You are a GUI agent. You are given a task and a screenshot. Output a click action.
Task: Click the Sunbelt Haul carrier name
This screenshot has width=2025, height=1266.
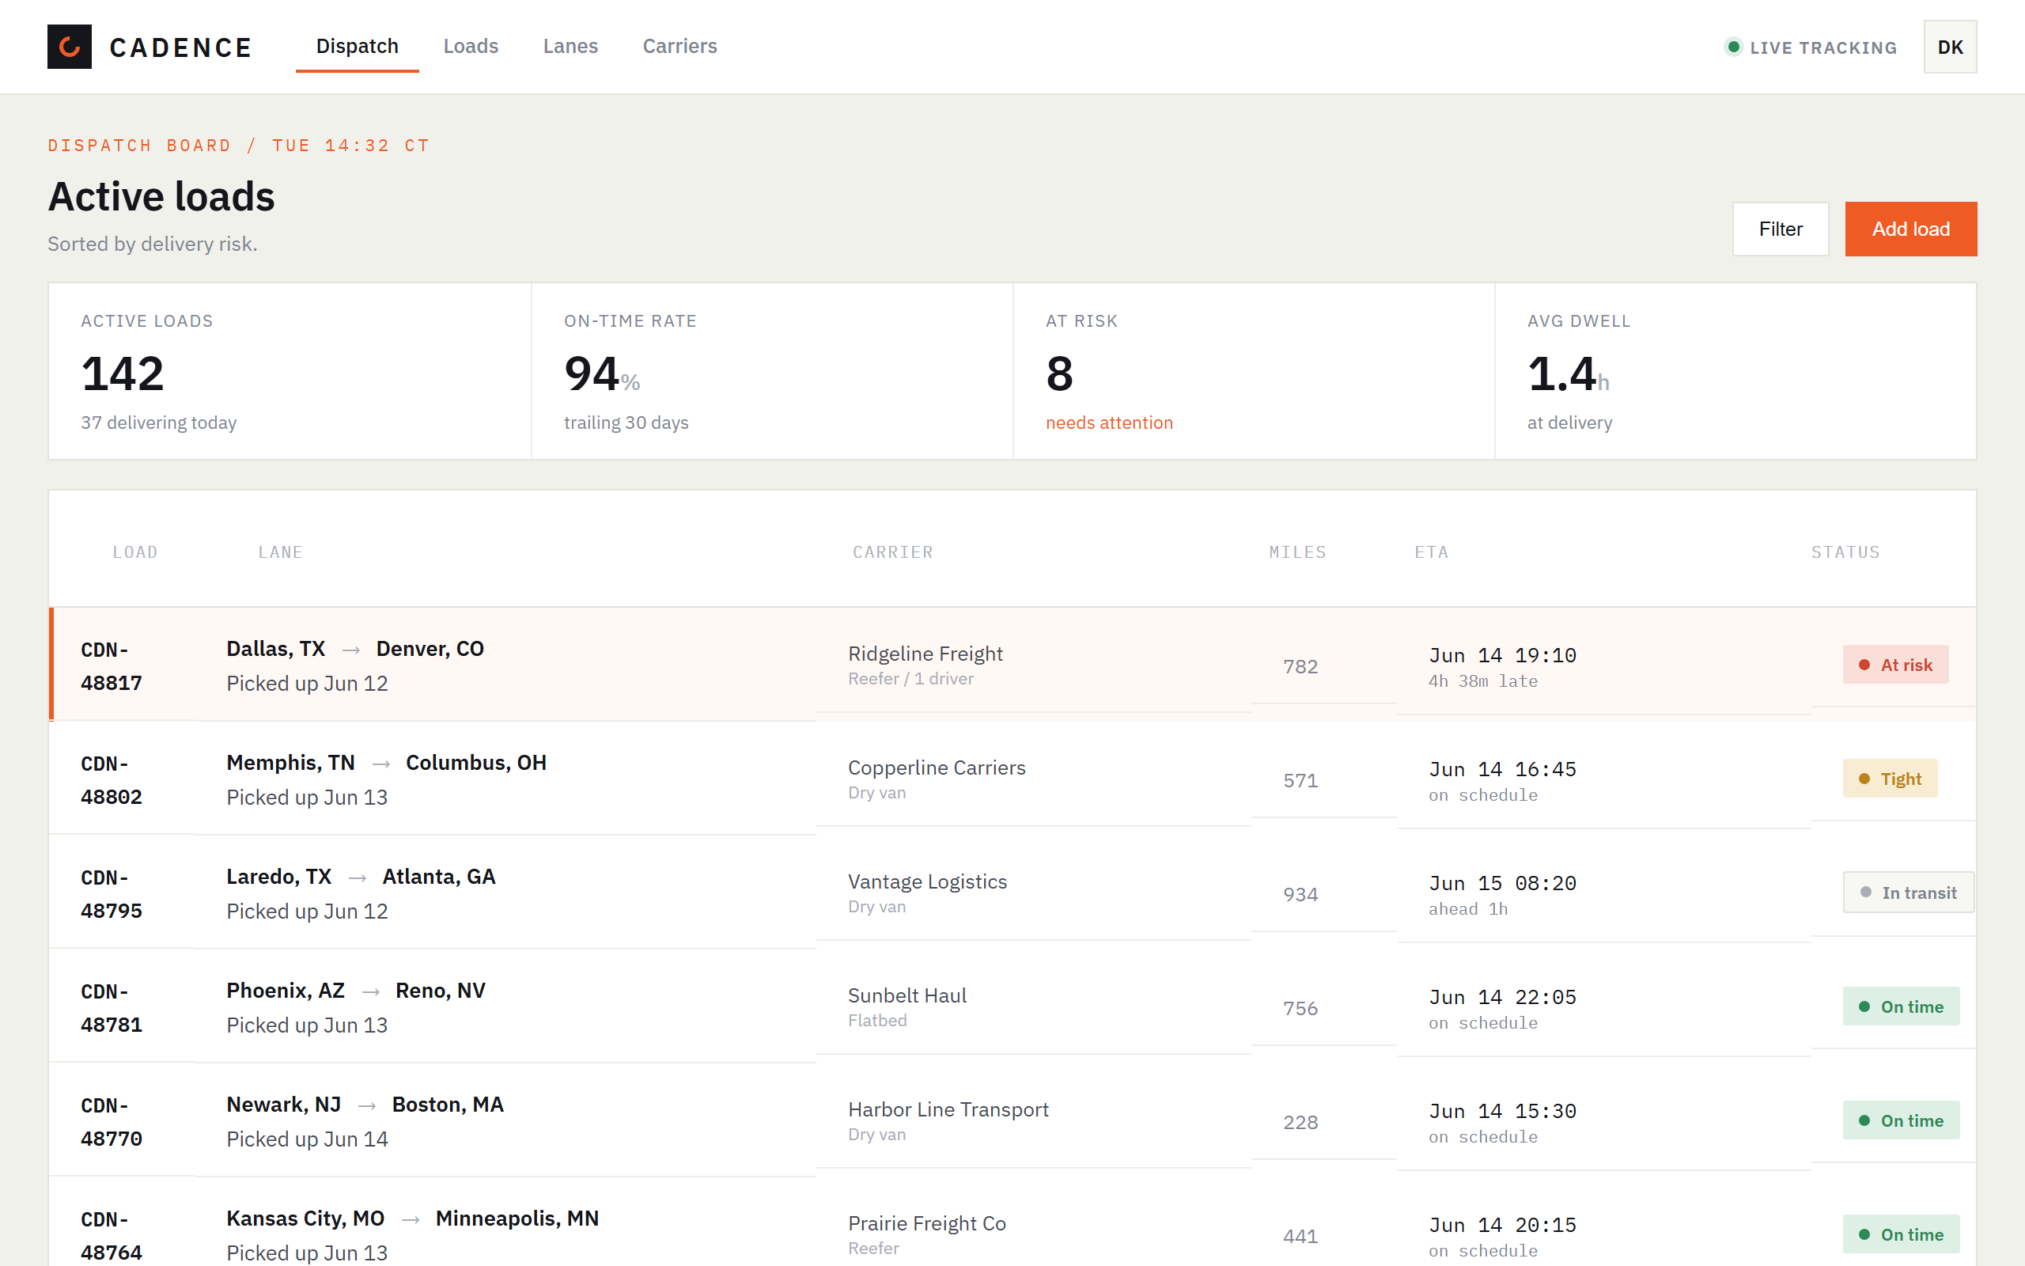coord(907,995)
